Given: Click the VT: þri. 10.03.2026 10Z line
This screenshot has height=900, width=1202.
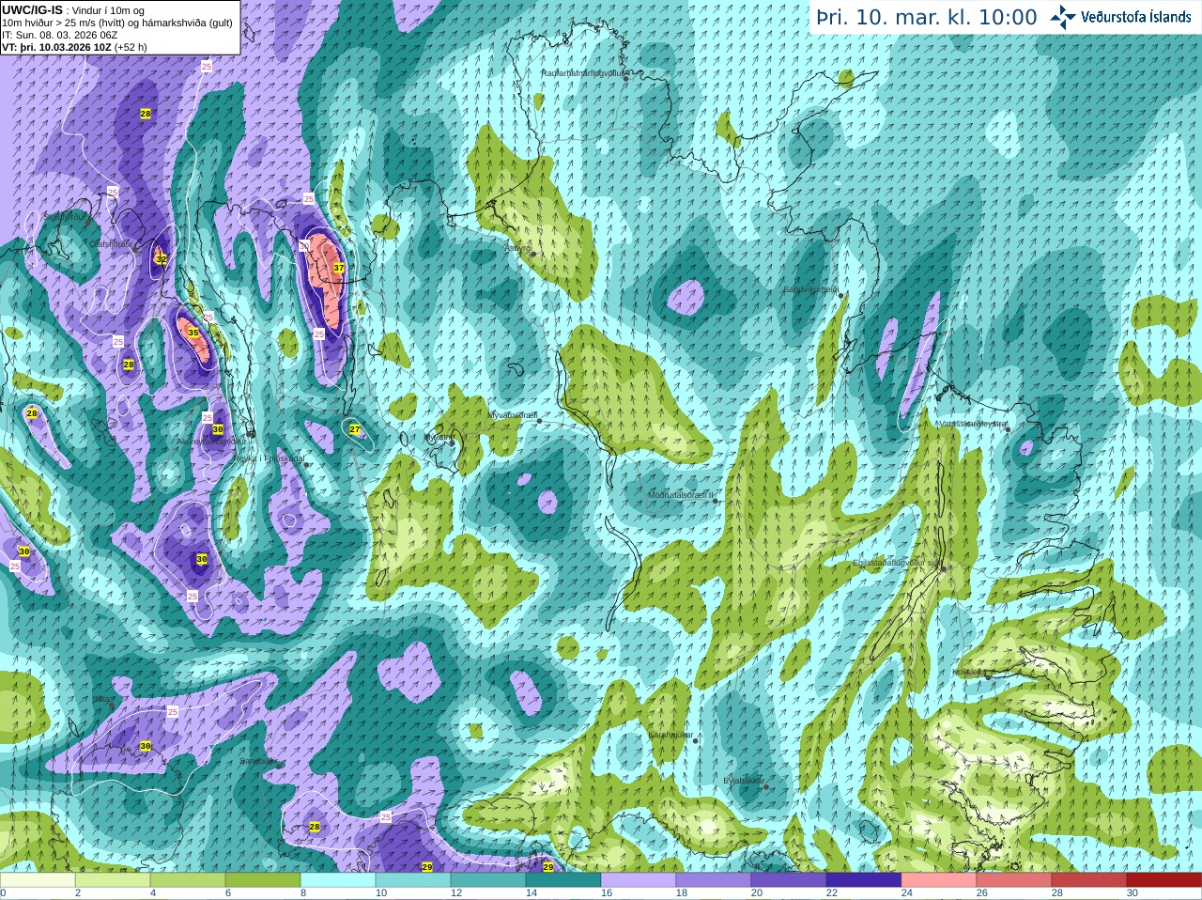Looking at the screenshot, I should pyautogui.click(x=74, y=47).
